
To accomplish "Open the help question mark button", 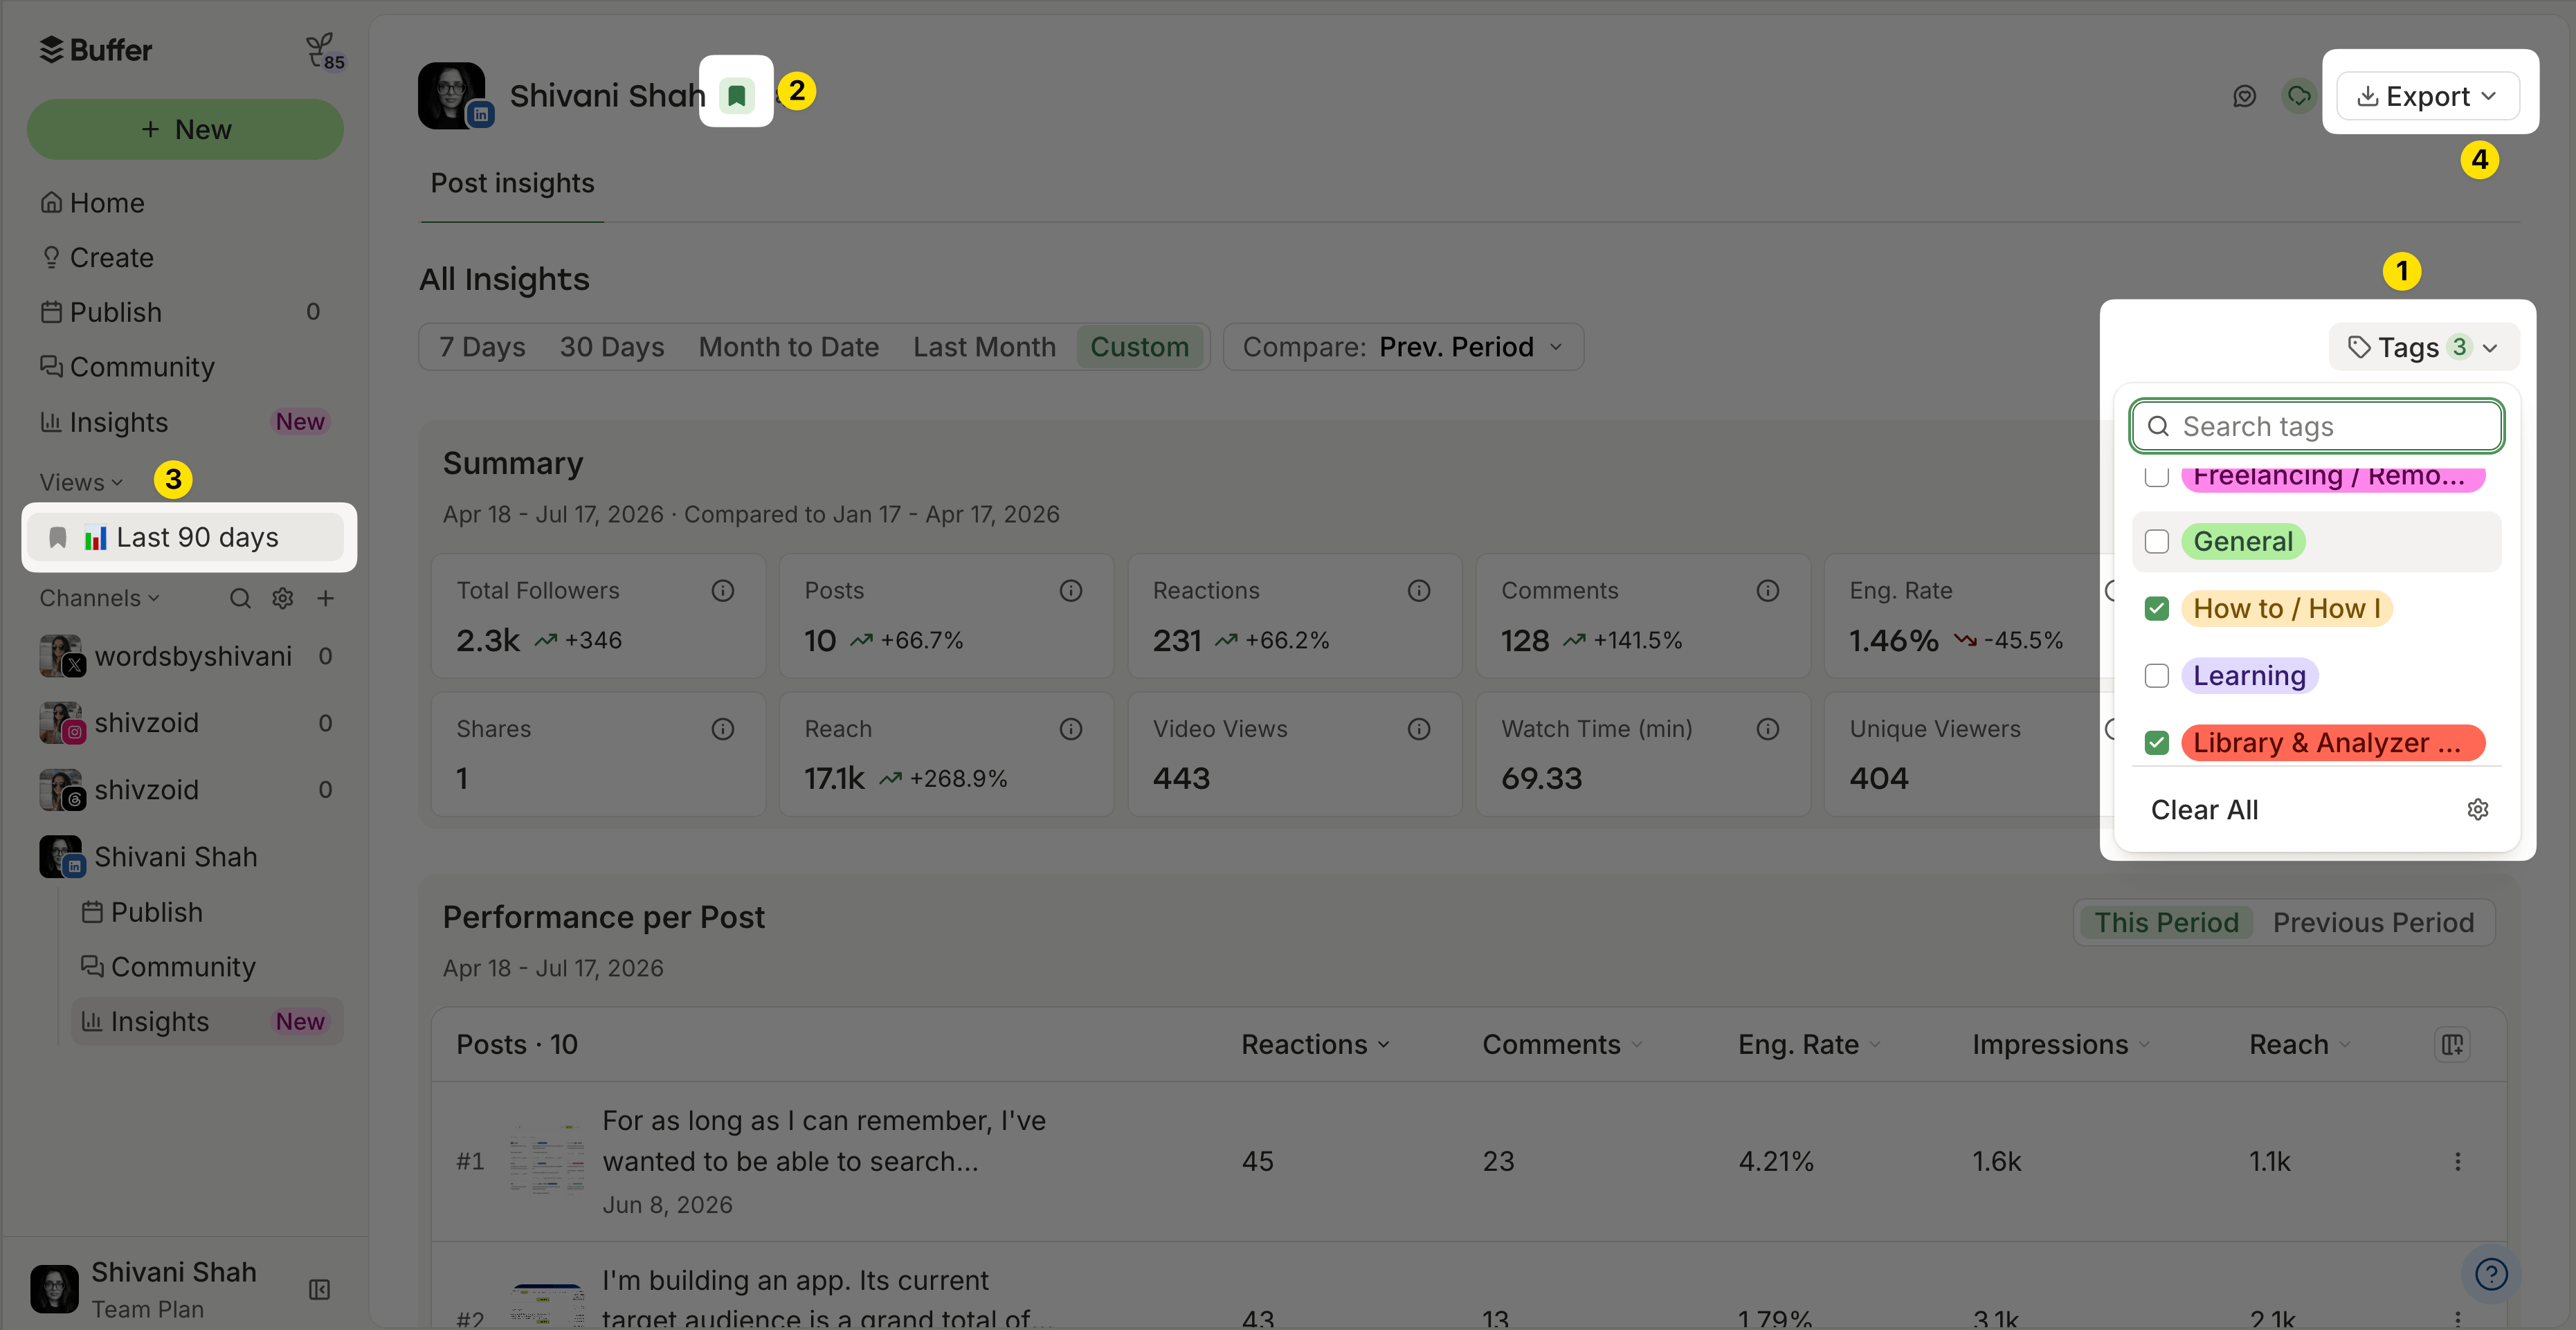I will tap(2490, 1273).
